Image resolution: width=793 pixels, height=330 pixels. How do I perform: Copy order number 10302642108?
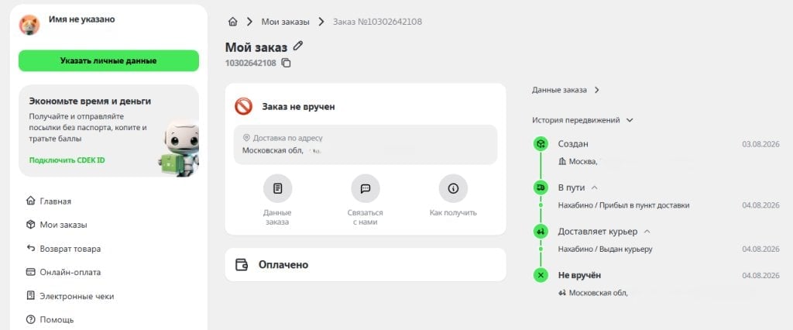coord(287,64)
